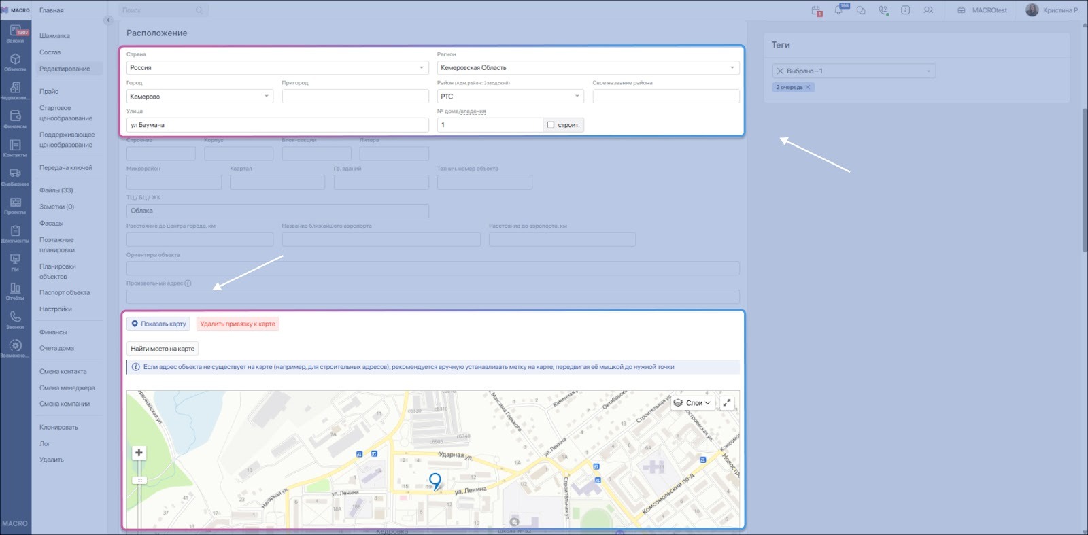Click the phone calls icon in header
Screen dimensions: 1088x535
click(883, 10)
